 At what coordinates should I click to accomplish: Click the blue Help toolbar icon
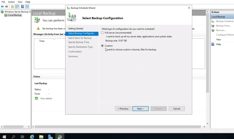pyautogui.click(x=22, y=6)
